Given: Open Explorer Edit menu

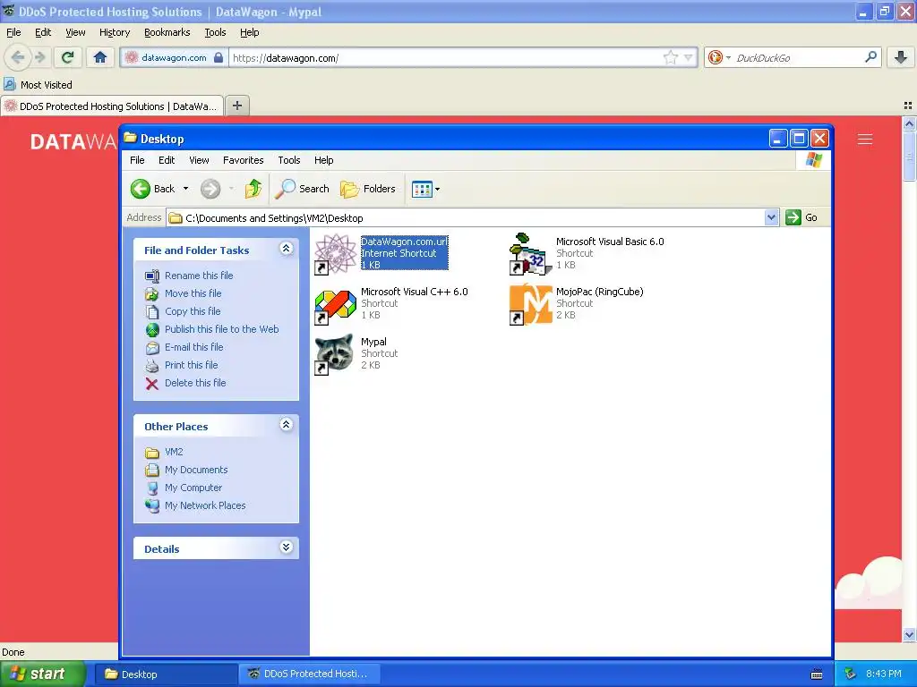Looking at the screenshot, I should click(166, 160).
